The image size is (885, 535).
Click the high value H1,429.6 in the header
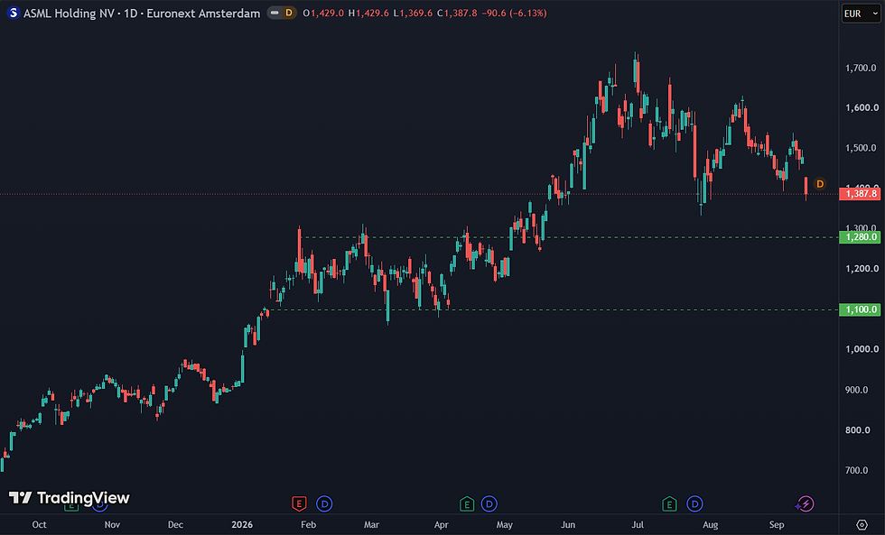coord(368,13)
